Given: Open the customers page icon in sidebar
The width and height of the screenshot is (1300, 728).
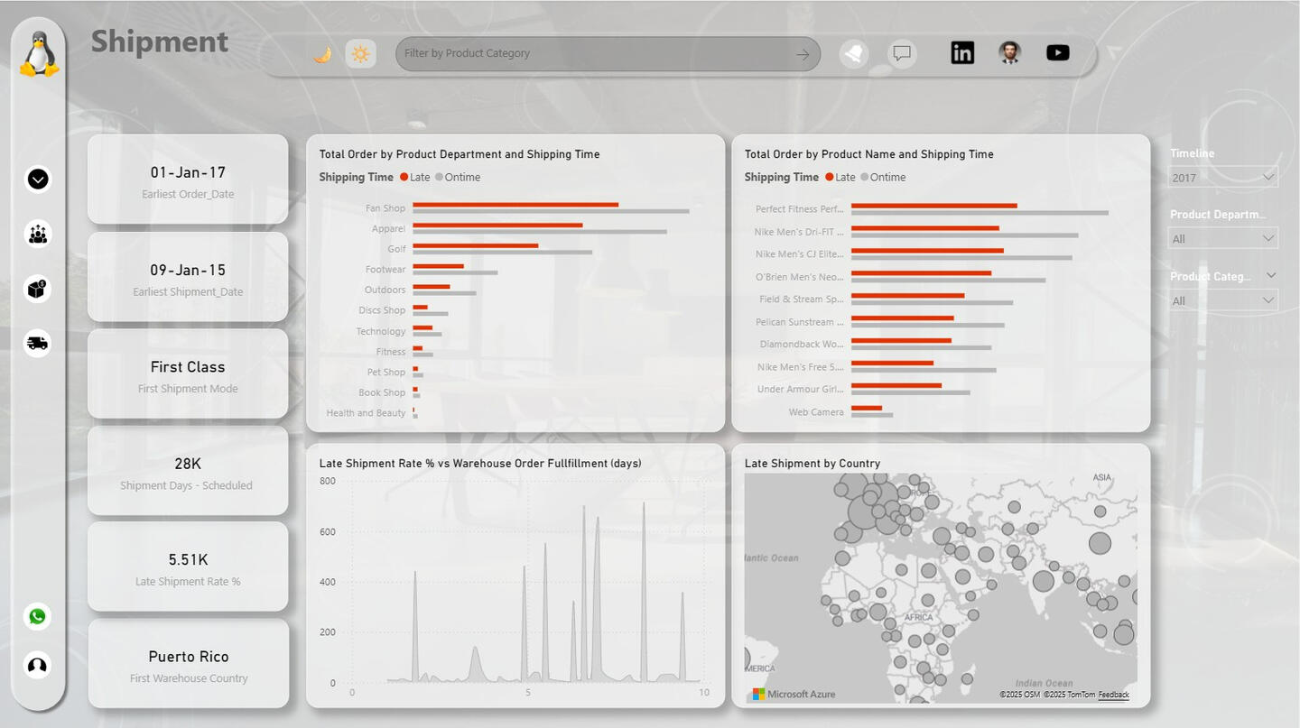Looking at the screenshot, I should point(37,235).
